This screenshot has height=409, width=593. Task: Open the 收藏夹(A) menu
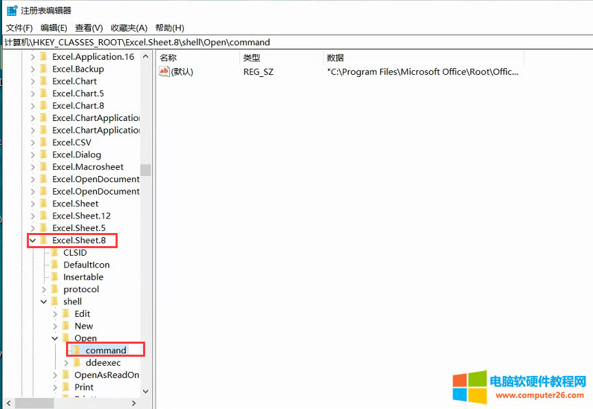[x=128, y=27]
